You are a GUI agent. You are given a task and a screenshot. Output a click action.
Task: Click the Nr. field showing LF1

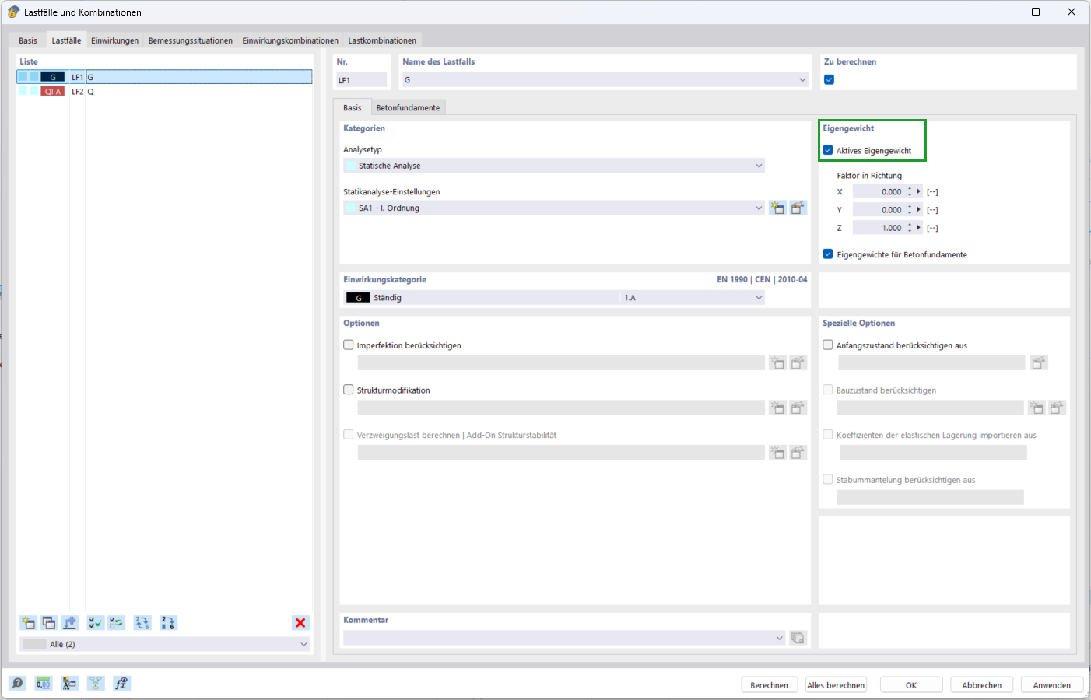(x=362, y=79)
